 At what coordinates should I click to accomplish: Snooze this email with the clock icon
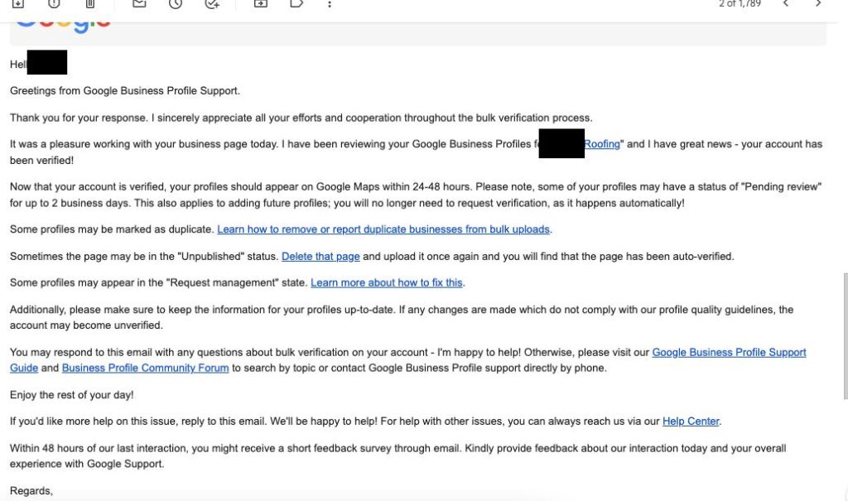click(176, 3)
